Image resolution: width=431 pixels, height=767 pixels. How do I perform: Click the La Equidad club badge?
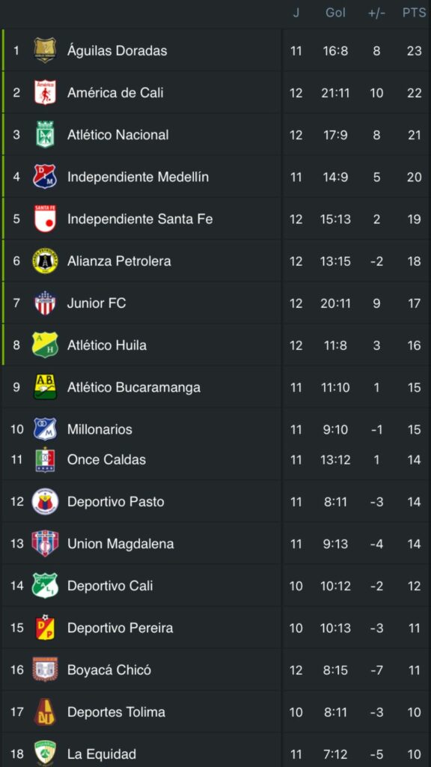46,754
